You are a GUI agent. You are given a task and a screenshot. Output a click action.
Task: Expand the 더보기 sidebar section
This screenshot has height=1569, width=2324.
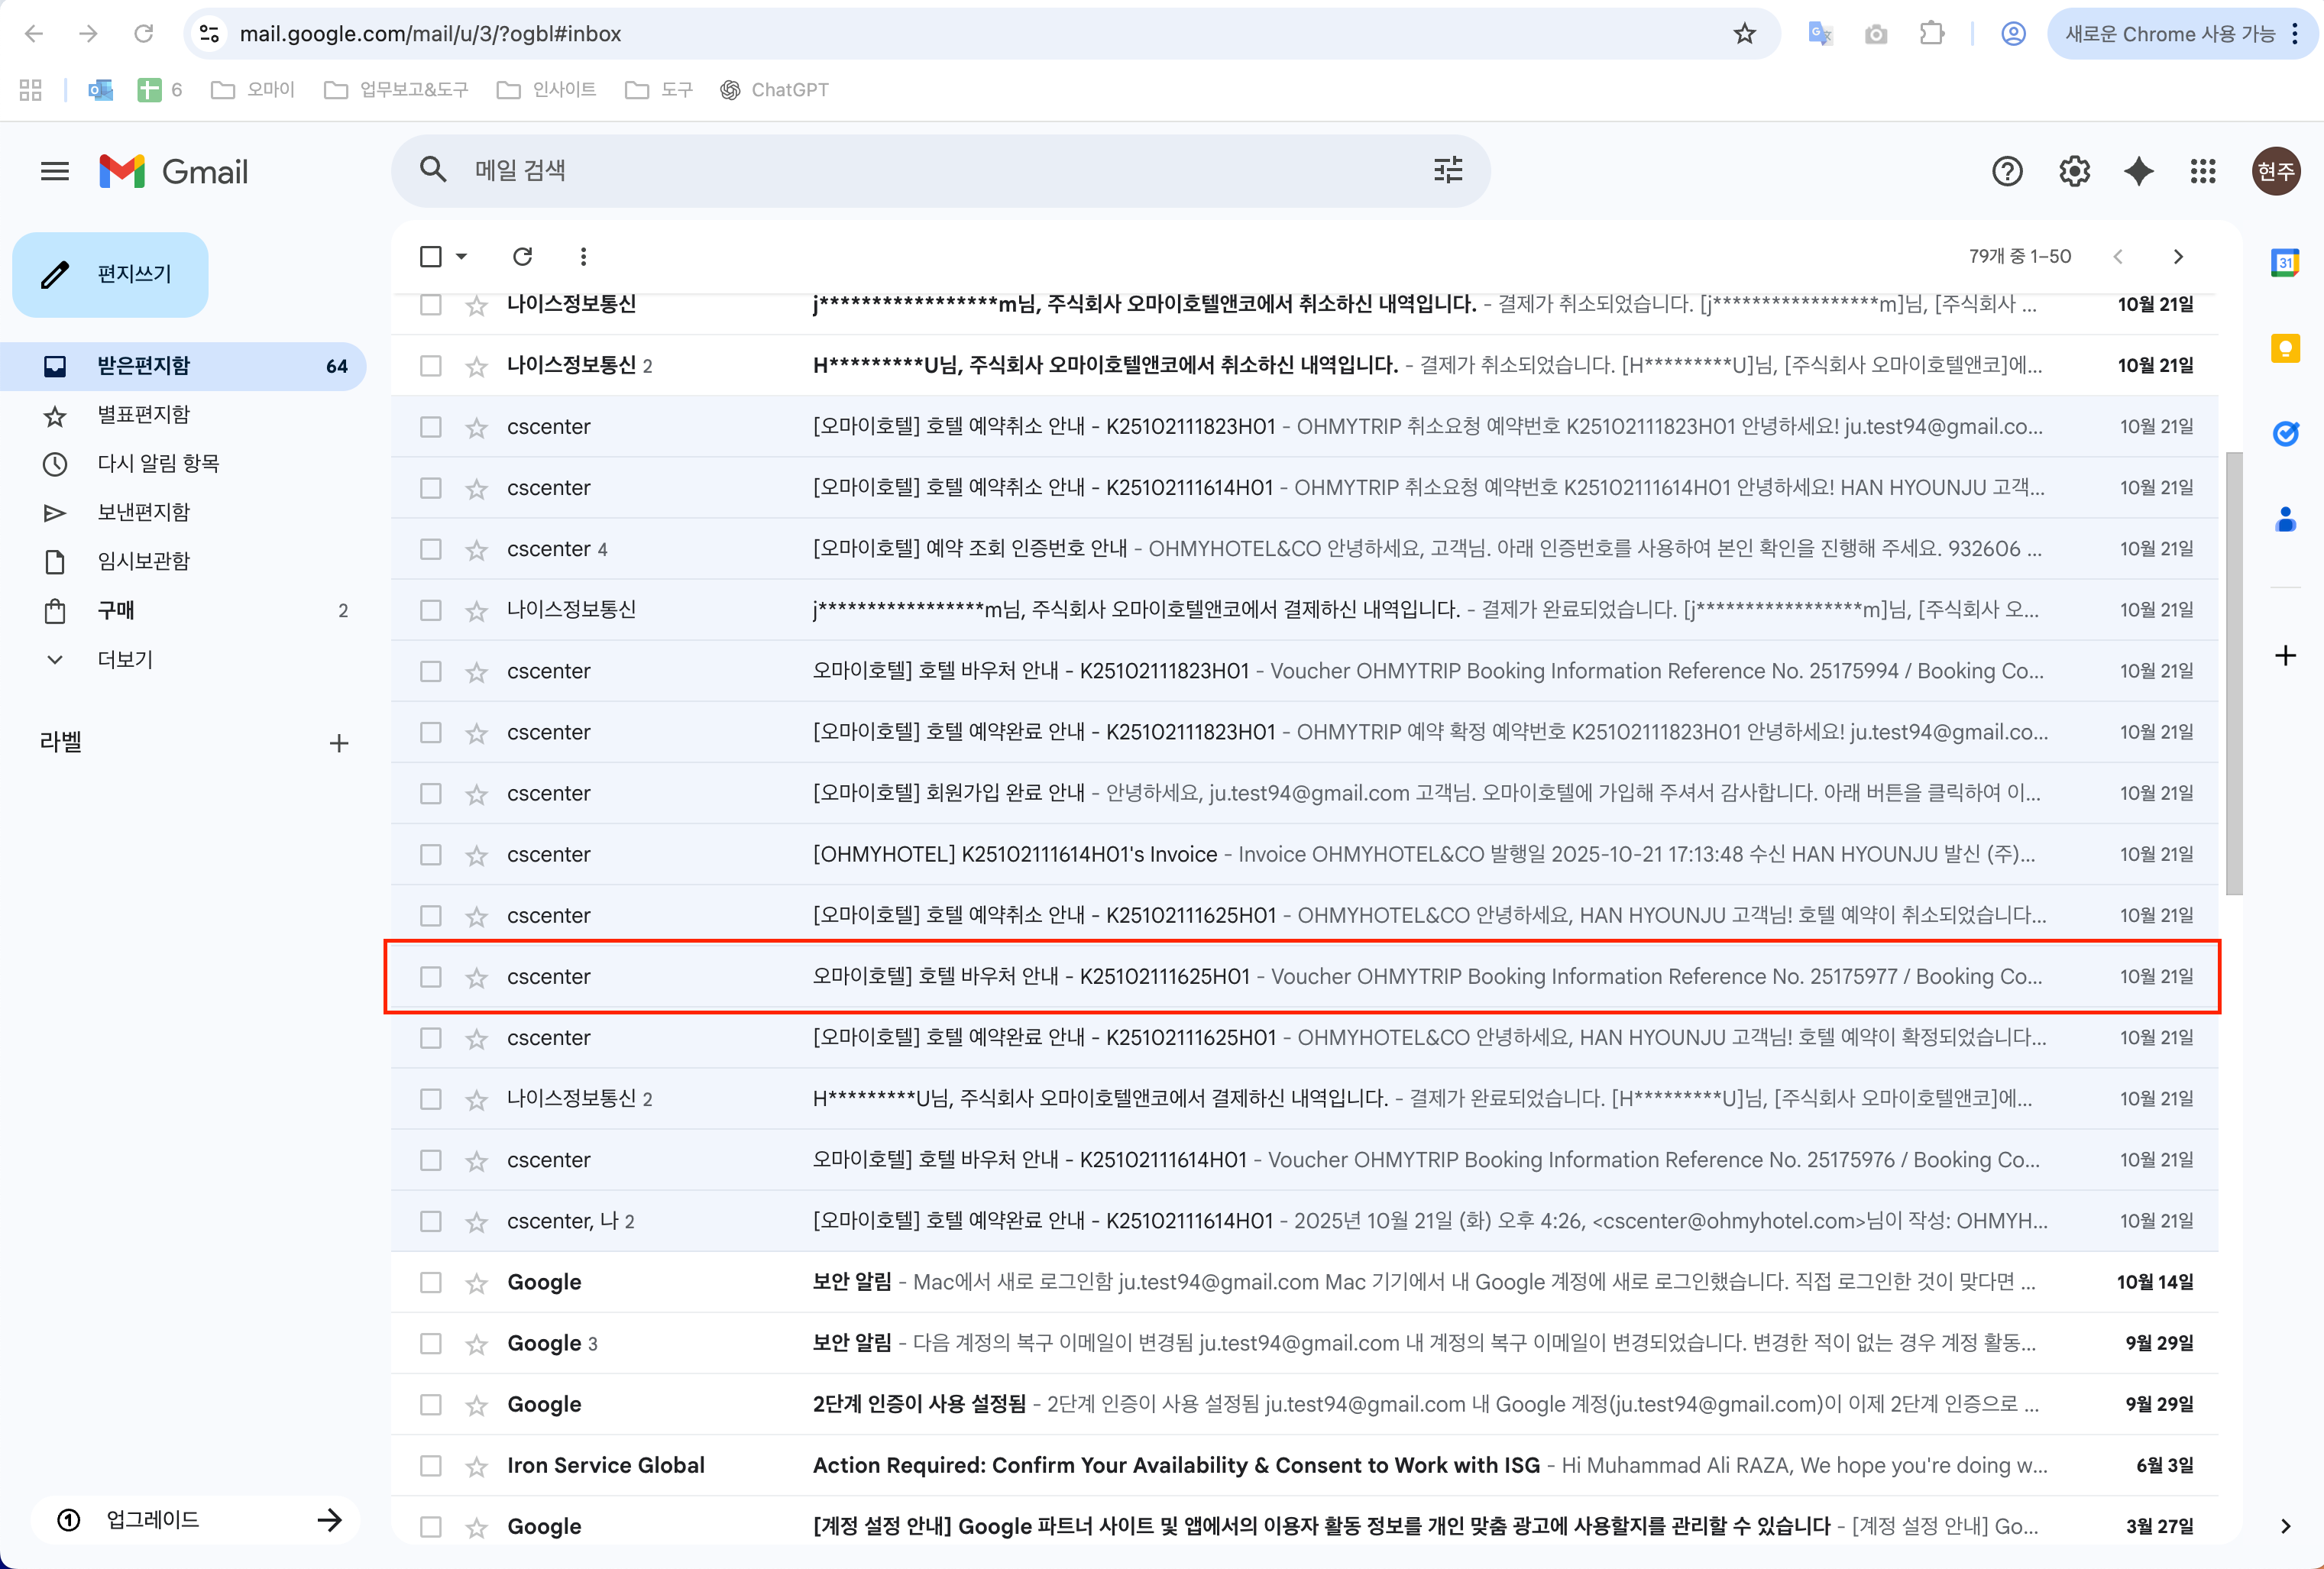point(124,659)
